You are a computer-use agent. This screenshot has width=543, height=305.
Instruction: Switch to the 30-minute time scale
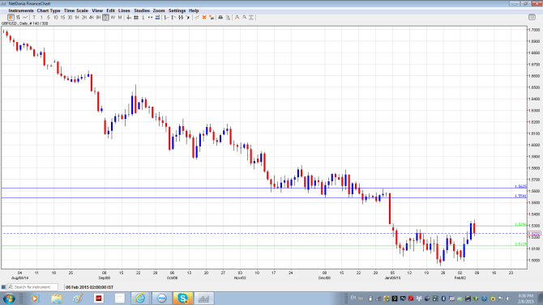[70, 17]
